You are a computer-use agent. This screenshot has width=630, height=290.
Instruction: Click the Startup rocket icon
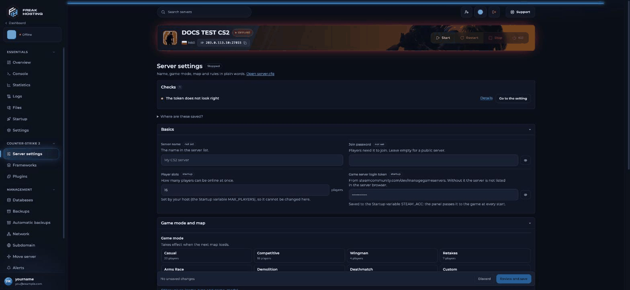[x=9, y=119]
